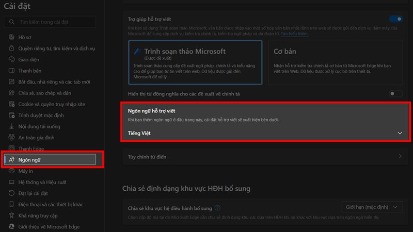The image size is (413, 232).
Task: Click the Trình duyệt mặc định icon
Action: click(x=11, y=115)
